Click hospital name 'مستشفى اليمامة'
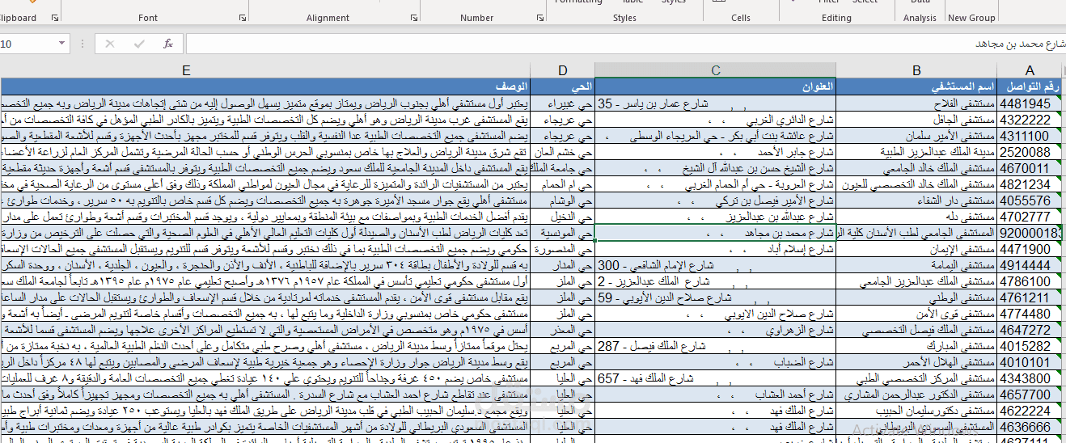 point(963,265)
